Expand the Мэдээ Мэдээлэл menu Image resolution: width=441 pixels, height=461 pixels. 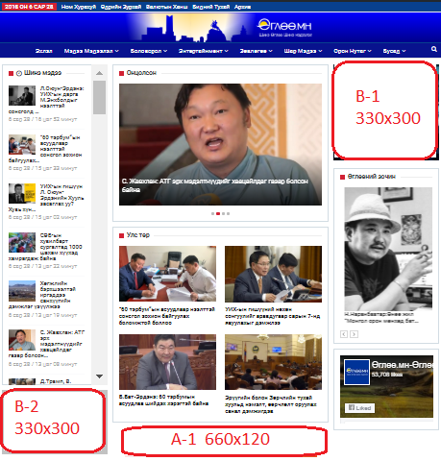(x=91, y=51)
